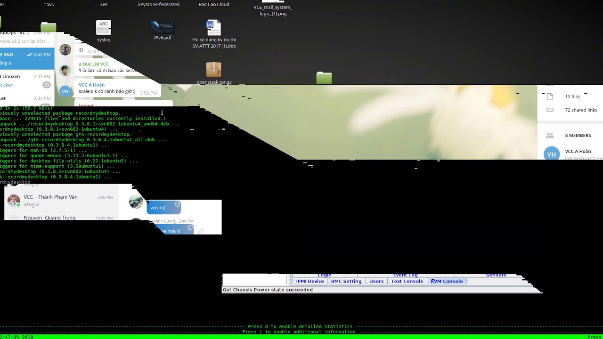This screenshot has height=339, width=603.
Task: Click the 'move cả 2 con lại dồn' chat preview
Action: click(x=25, y=41)
